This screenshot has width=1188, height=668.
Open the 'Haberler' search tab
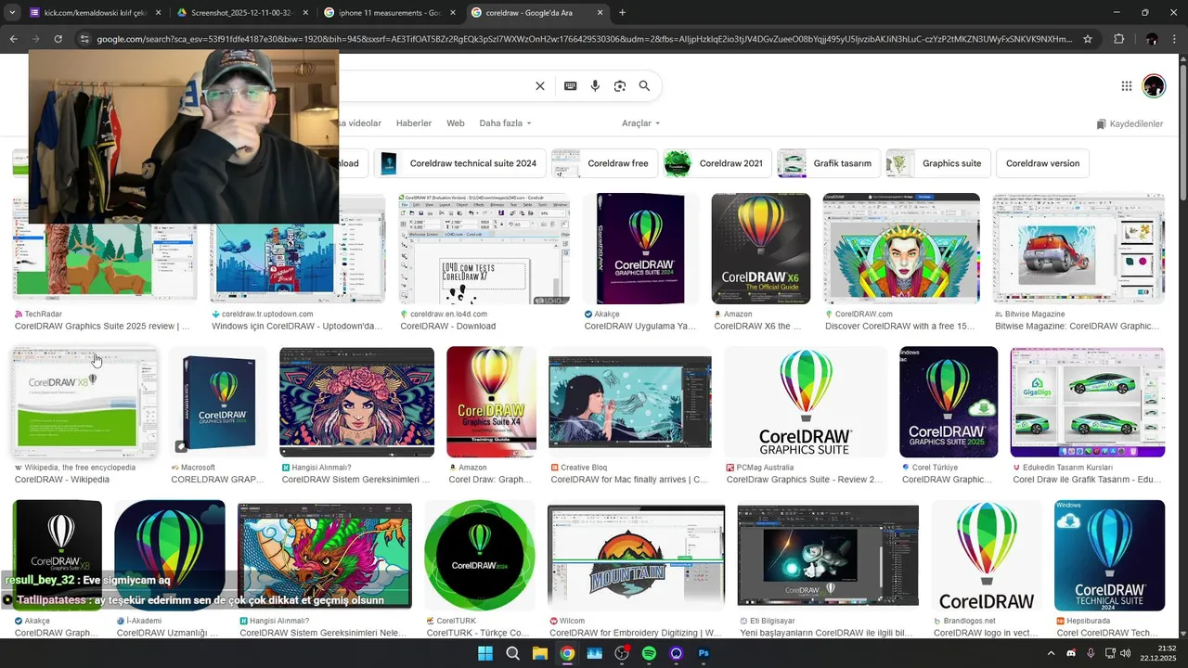coord(414,123)
